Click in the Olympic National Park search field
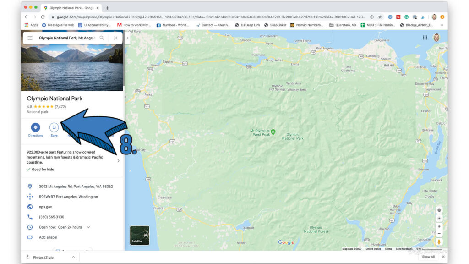 67,38
